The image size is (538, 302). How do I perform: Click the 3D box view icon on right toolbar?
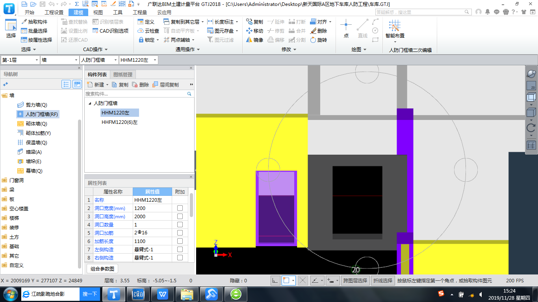point(531,97)
